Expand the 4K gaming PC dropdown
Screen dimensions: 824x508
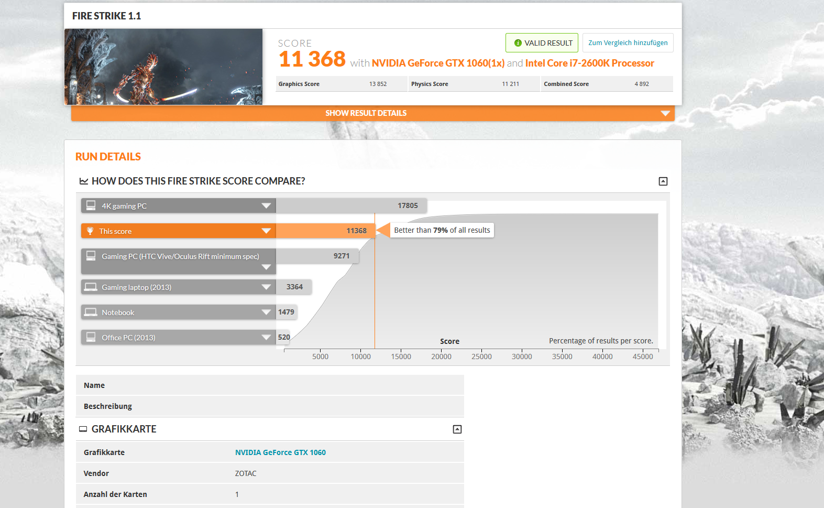266,206
